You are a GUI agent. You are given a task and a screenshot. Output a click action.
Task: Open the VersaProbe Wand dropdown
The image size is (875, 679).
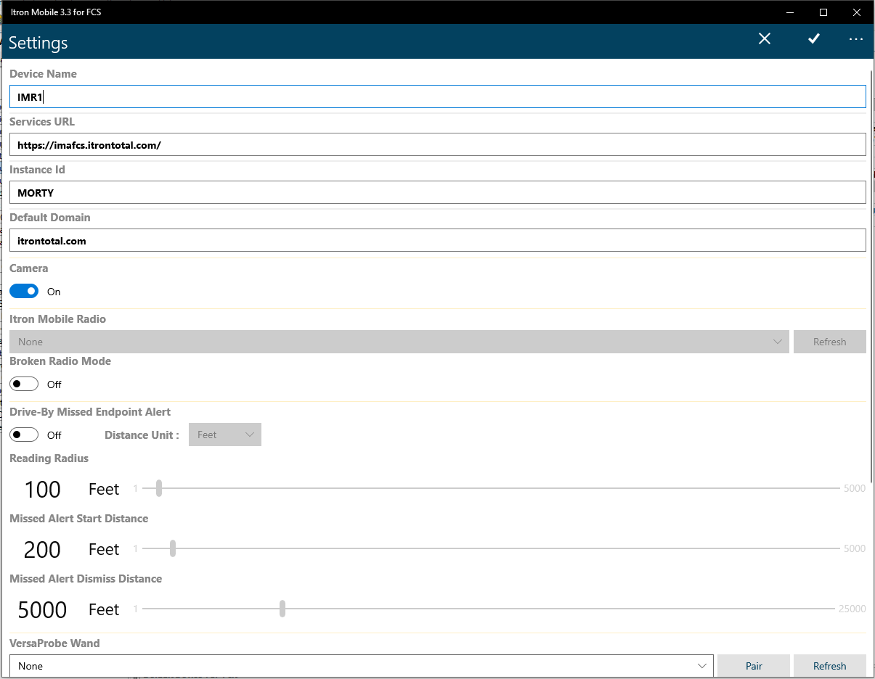361,666
